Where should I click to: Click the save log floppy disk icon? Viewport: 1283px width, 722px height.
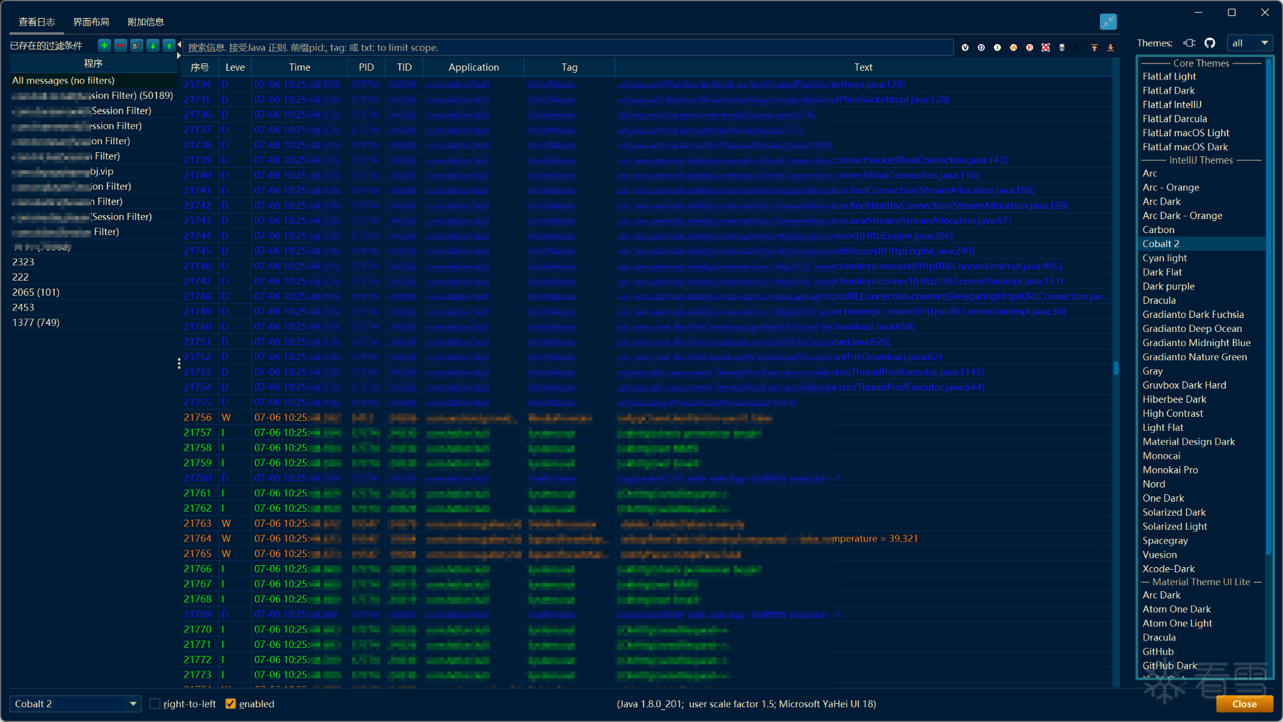(1062, 47)
